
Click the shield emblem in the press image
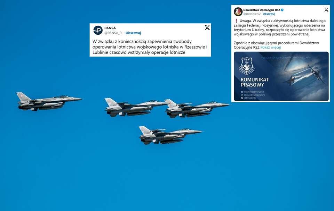(247, 66)
